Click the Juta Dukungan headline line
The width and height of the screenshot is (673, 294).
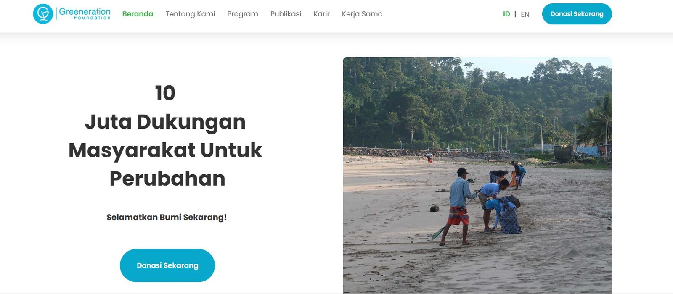pyautogui.click(x=165, y=122)
